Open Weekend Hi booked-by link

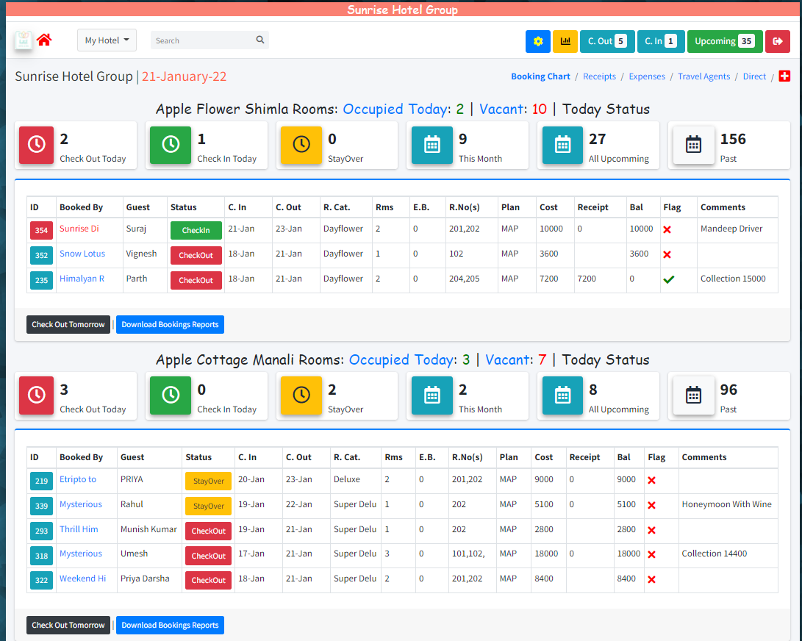[x=83, y=579]
